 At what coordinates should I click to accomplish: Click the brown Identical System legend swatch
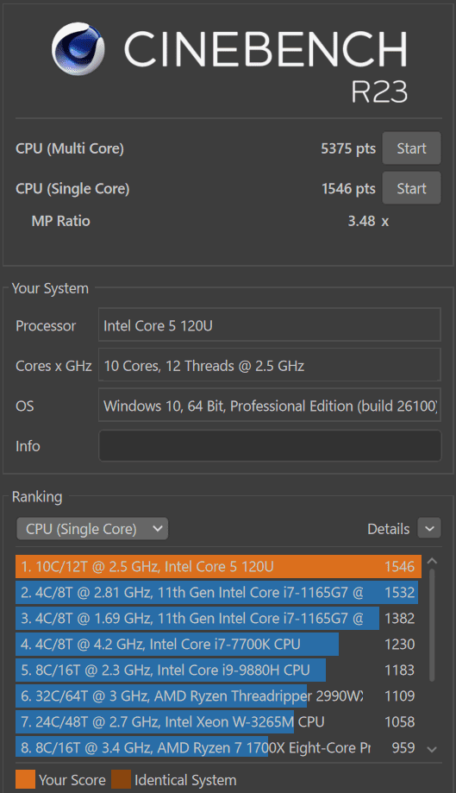pos(121,779)
